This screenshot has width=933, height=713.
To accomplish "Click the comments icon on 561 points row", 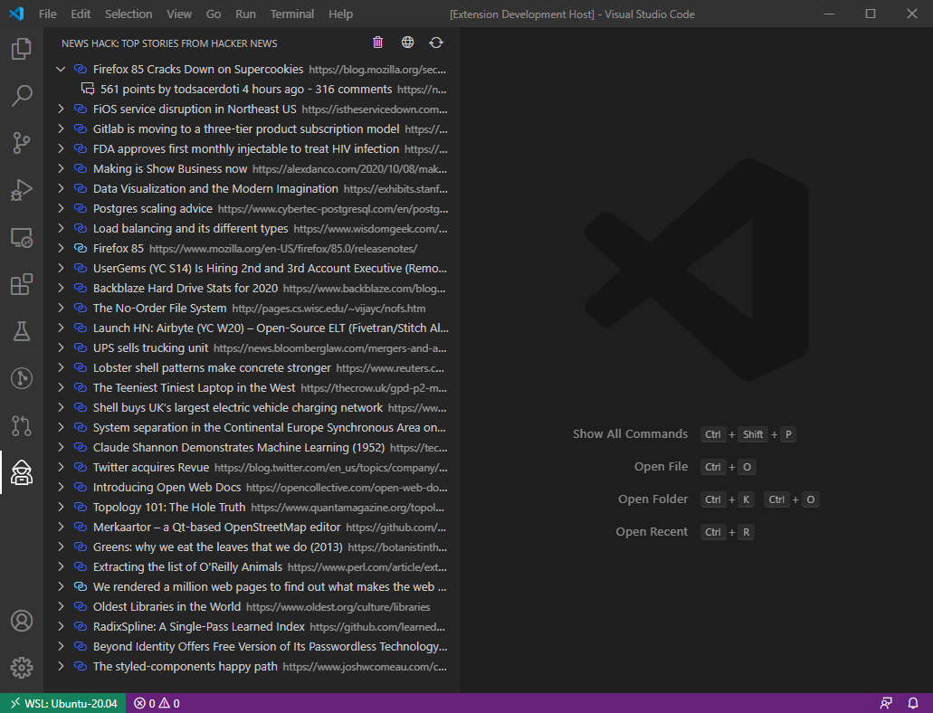I will coord(88,90).
